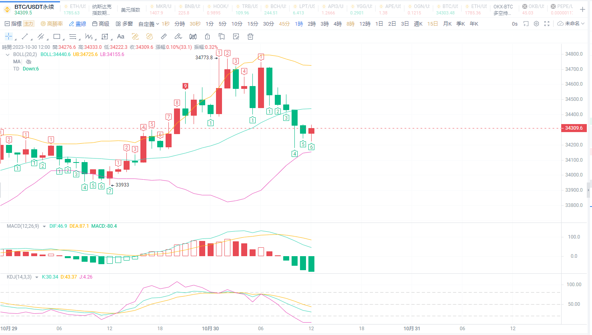Screen dimensions: 592x335
Task: Open chart settings via the gear icon
Action: [x=536, y=24]
